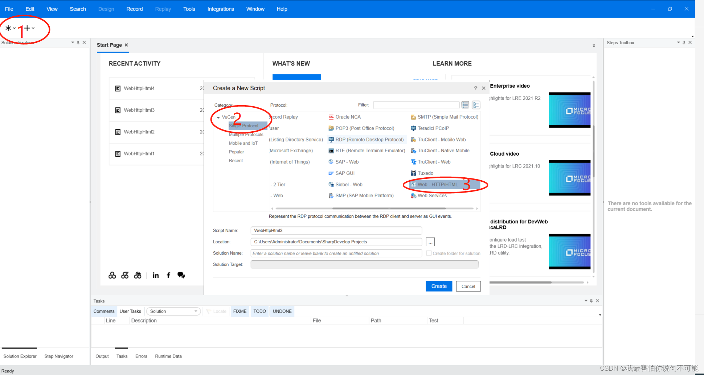Click the protocol list horizontal scrollbar
The width and height of the screenshot is (704, 375).
[389, 209]
